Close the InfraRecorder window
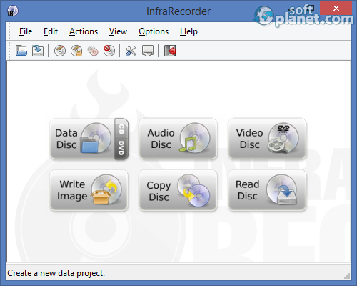 (336, 8)
